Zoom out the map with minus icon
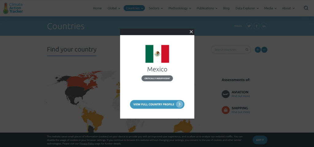The height and width of the screenshot is (147, 314). (264, 50)
